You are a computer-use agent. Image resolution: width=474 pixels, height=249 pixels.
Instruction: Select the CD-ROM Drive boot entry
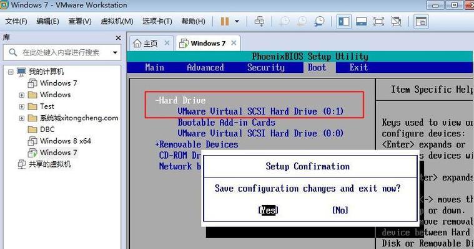(x=180, y=155)
